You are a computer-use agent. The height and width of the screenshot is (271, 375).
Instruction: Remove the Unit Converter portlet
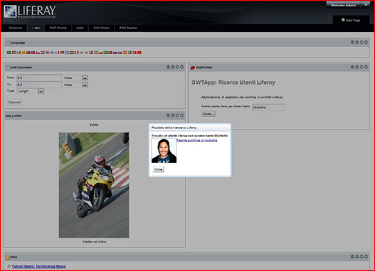[x=182, y=67]
